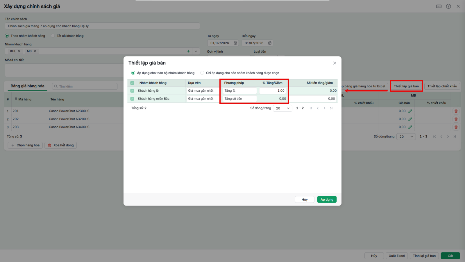Toggle checkbox for Khách hàng miền Bắc row
Image resolution: width=465 pixels, height=262 pixels.
coord(132,99)
